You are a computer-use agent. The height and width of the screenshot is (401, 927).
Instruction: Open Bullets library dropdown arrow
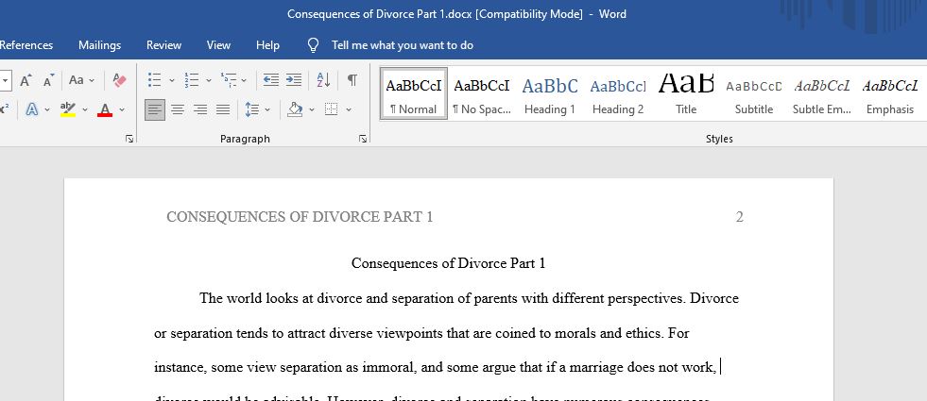[x=171, y=80]
